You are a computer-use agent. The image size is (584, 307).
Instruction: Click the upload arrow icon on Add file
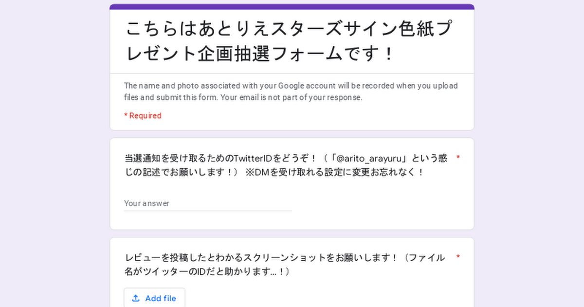136,298
